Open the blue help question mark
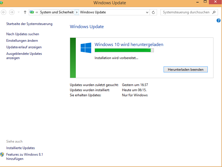This screenshot has height=167, width=222. tap(219, 20)
